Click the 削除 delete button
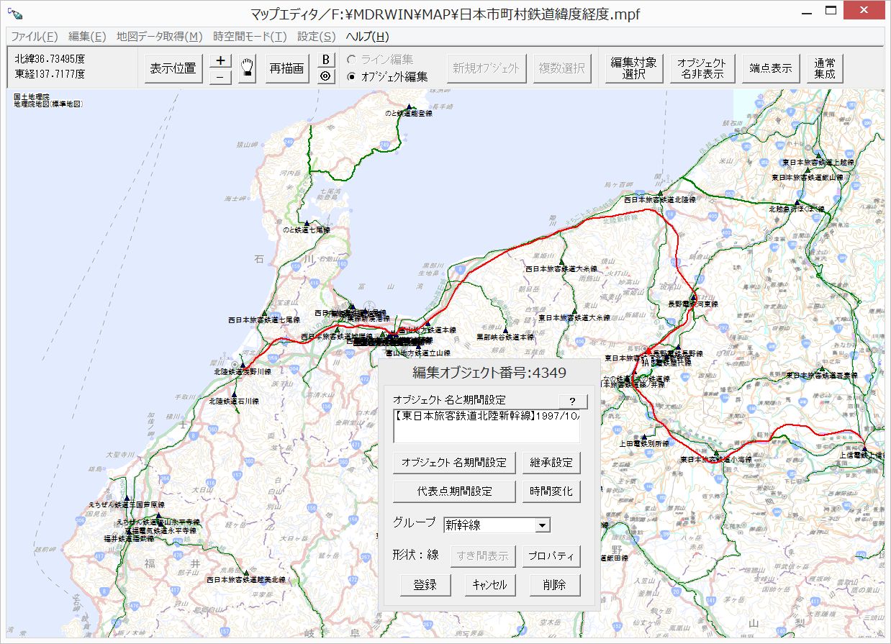This screenshot has height=644, width=891. (x=555, y=585)
